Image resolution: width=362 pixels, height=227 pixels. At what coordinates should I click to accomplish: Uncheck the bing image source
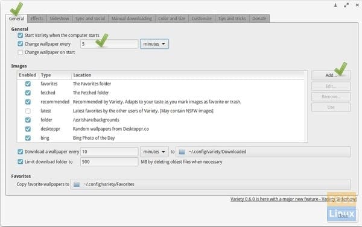28,138
